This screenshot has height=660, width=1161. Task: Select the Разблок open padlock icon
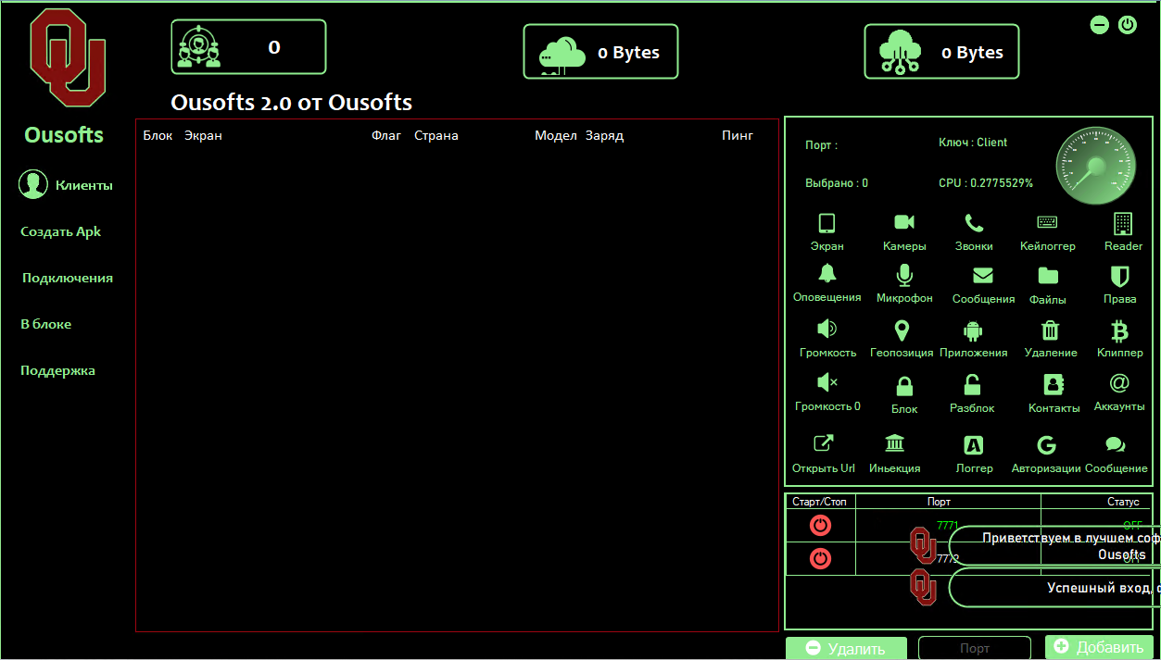click(972, 384)
